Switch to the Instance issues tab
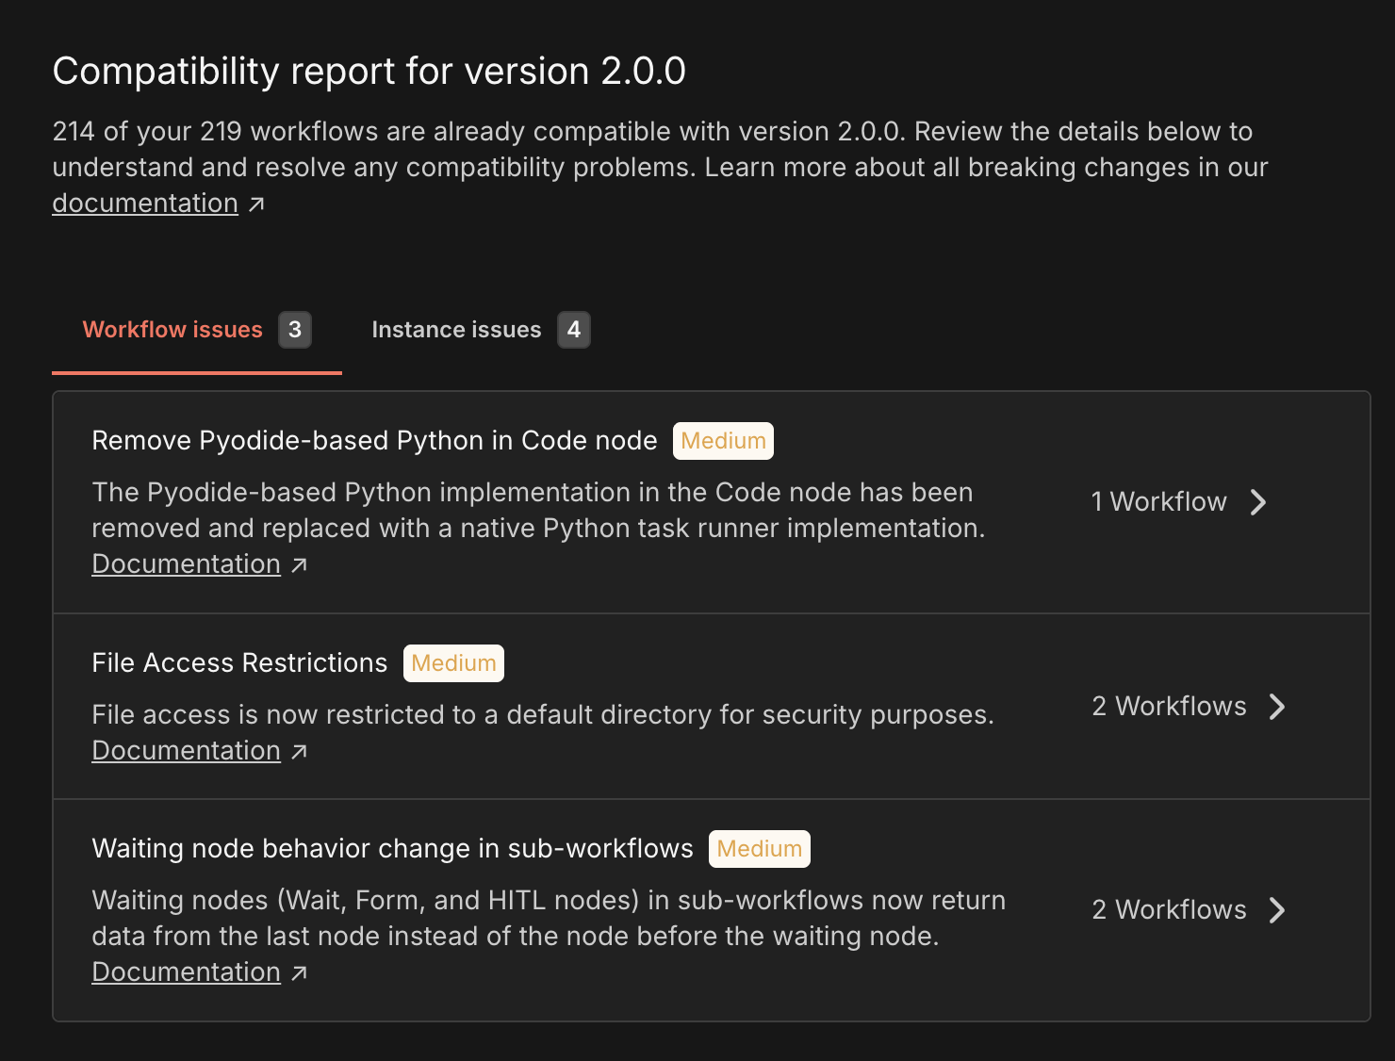The height and width of the screenshot is (1061, 1395). click(456, 330)
